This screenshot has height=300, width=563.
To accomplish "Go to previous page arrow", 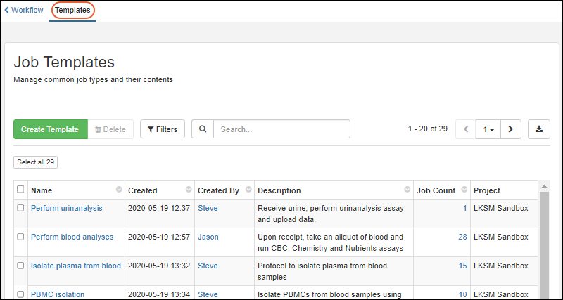I will (x=466, y=129).
